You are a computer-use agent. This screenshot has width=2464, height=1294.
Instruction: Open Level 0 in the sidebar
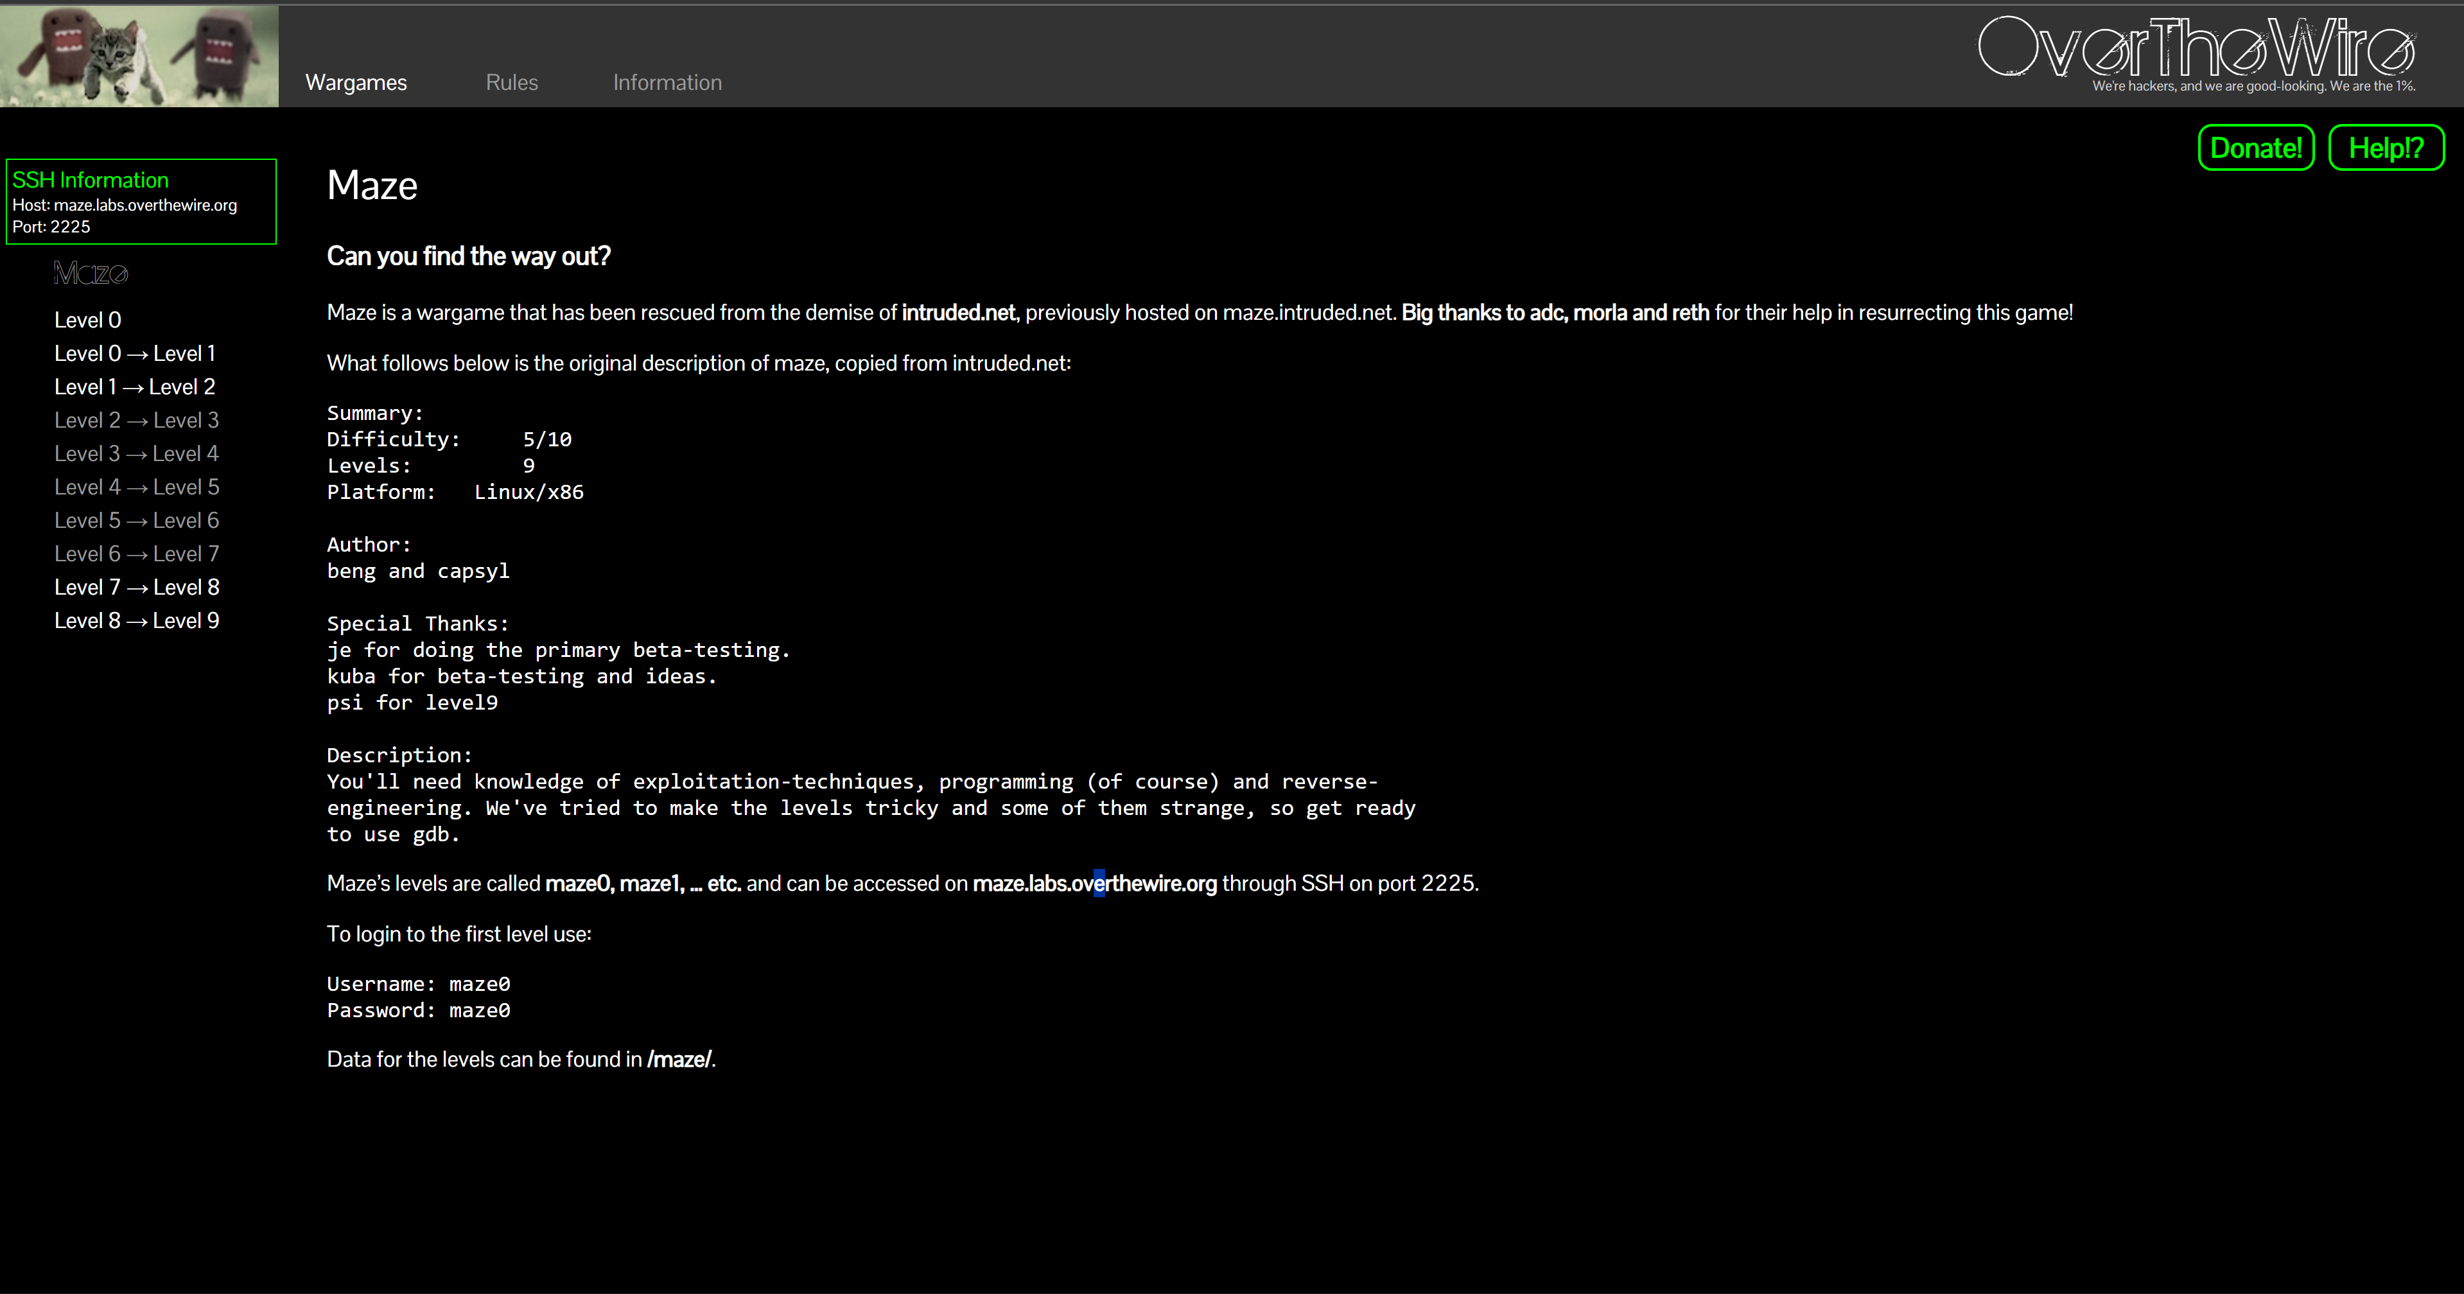pyautogui.click(x=87, y=319)
